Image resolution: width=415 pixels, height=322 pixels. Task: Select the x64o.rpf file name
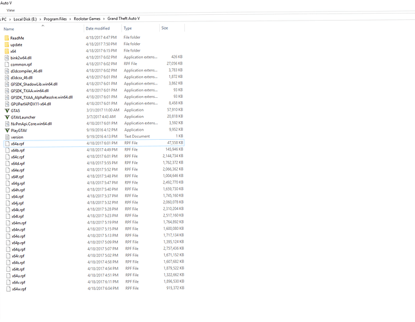click(18, 236)
